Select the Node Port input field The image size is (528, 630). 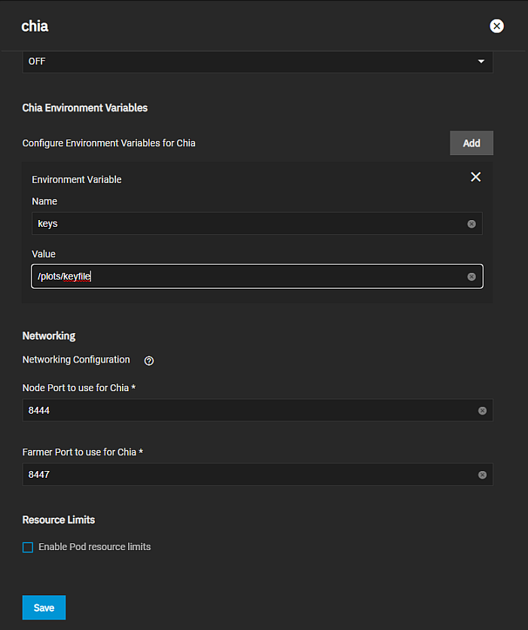point(249,411)
